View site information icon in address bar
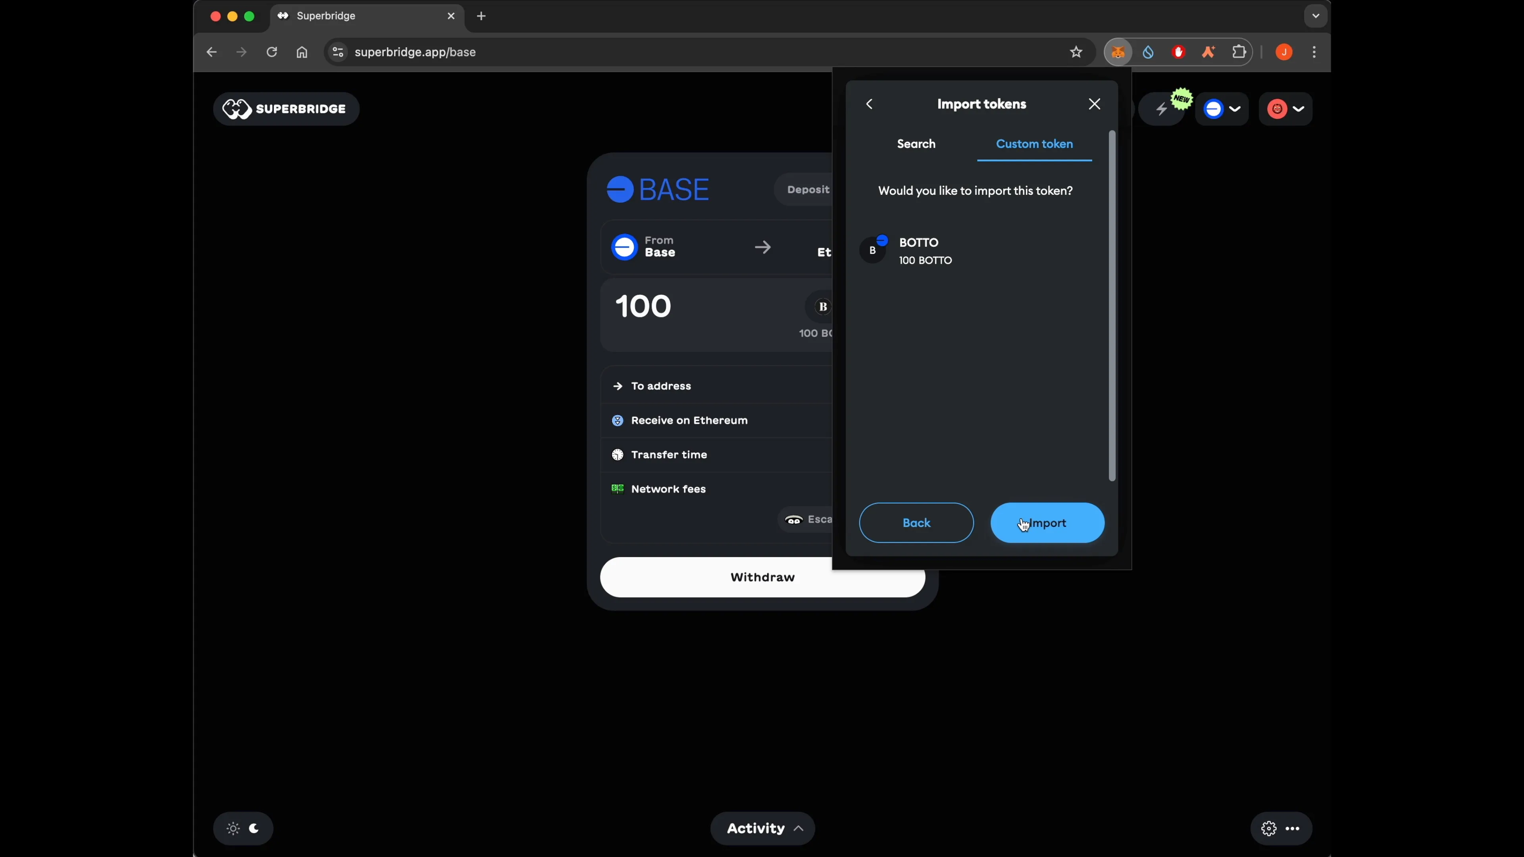 coord(337,52)
